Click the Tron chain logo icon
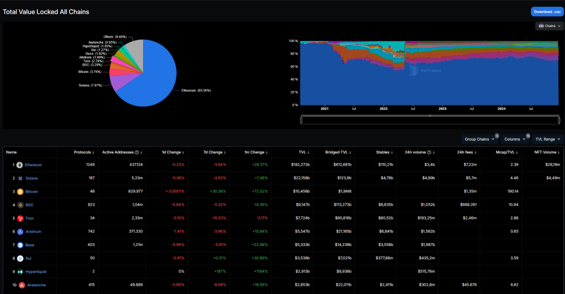 click(20, 218)
